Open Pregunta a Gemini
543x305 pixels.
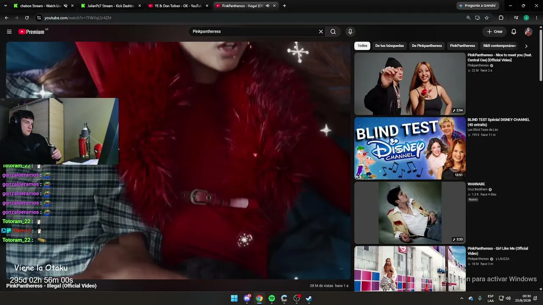[x=477, y=6]
